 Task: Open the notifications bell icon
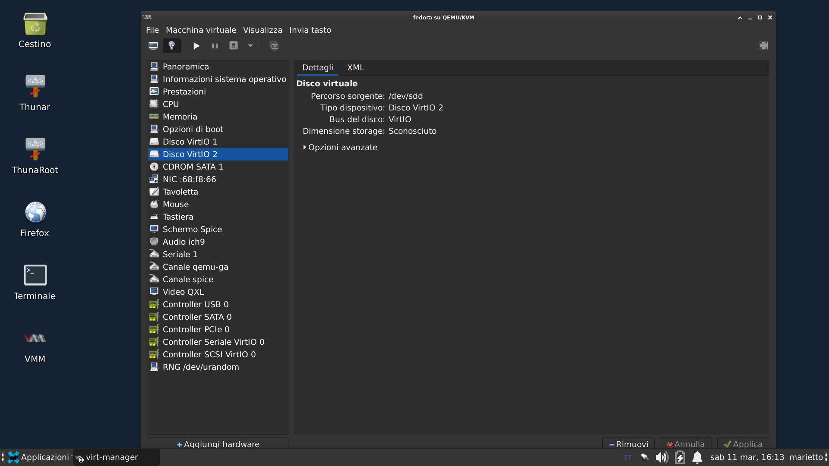click(x=697, y=457)
